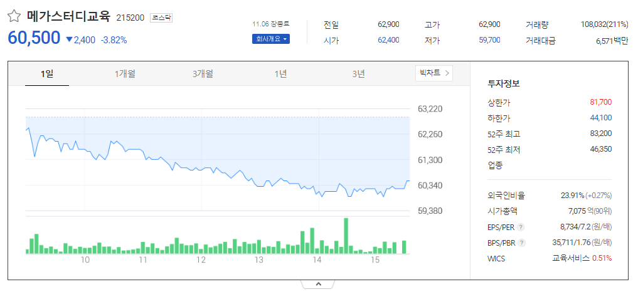The height and width of the screenshot is (304, 643).
Task: Click the 8,734/7.2 EPS/PER value
Action: (575, 226)
